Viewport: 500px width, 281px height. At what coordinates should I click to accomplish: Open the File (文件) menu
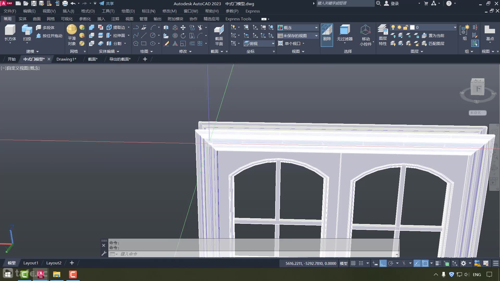click(x=10, y=11)
